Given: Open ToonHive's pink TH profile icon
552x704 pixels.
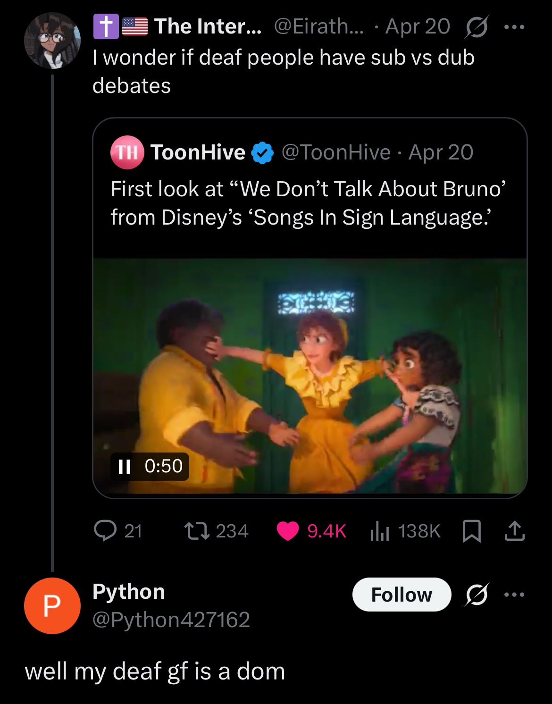Looking at the screenshot, I should click(x=127, y=152).
